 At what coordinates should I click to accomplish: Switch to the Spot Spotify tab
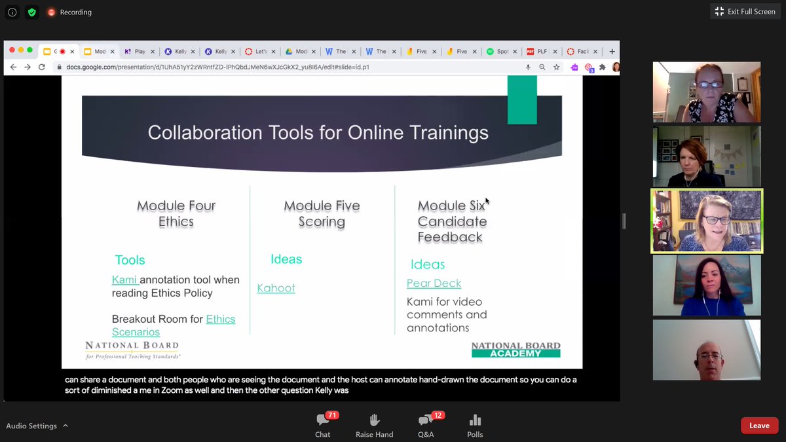tap(501, 51)
